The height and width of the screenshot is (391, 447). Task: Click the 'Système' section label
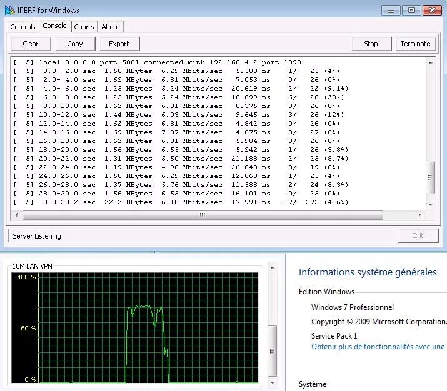click(313, 384)
